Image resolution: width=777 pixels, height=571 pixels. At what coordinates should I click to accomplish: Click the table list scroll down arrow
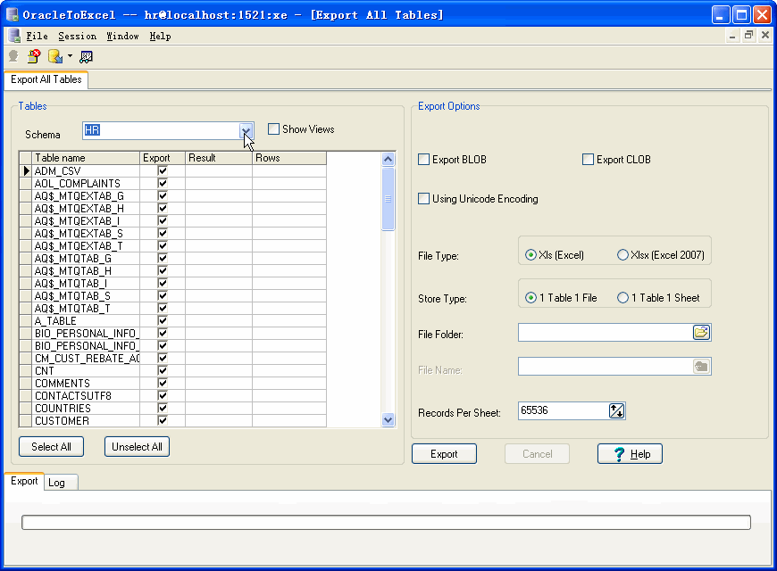[x=388, y=420]
